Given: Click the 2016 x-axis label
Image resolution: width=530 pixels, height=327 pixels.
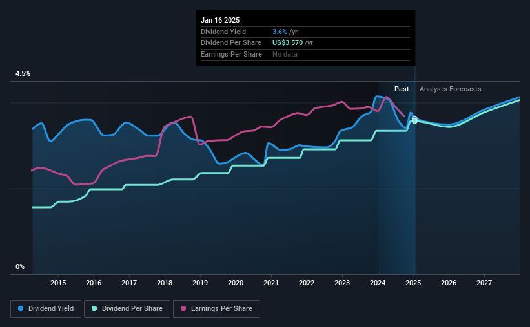Looking at the screenshot, I should click(94, 283).
